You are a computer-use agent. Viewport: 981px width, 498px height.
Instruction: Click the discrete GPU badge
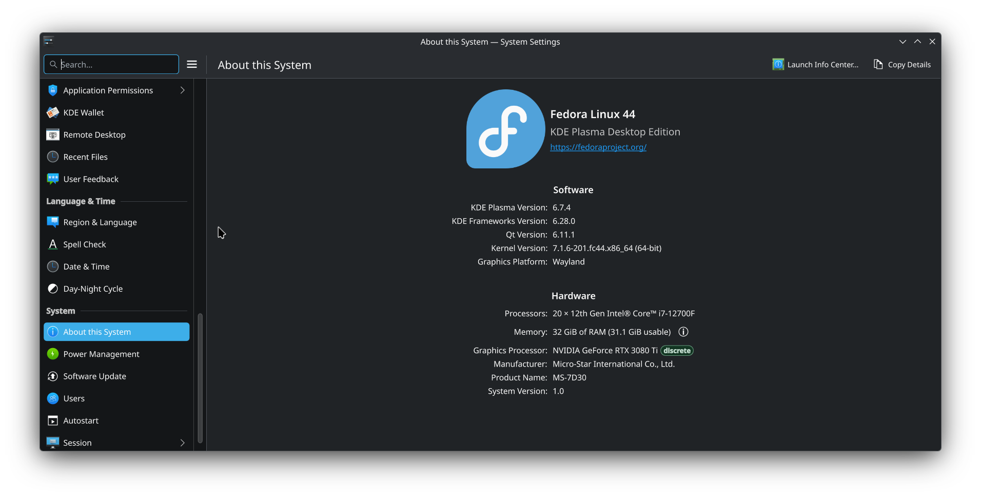pos(677,351)
